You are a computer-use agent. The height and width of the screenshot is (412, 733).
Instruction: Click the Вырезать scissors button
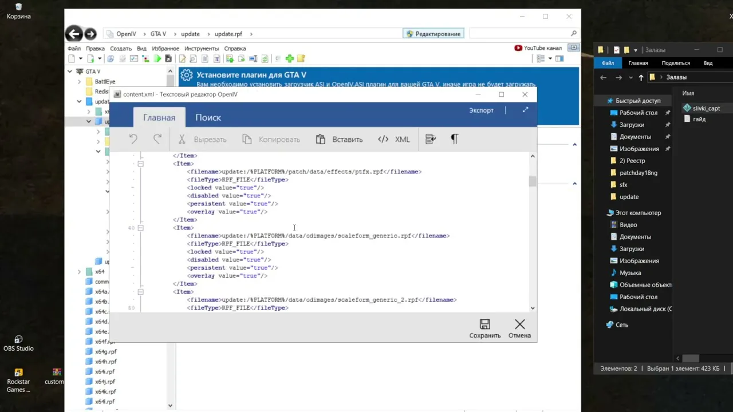[x=202, y=139]
